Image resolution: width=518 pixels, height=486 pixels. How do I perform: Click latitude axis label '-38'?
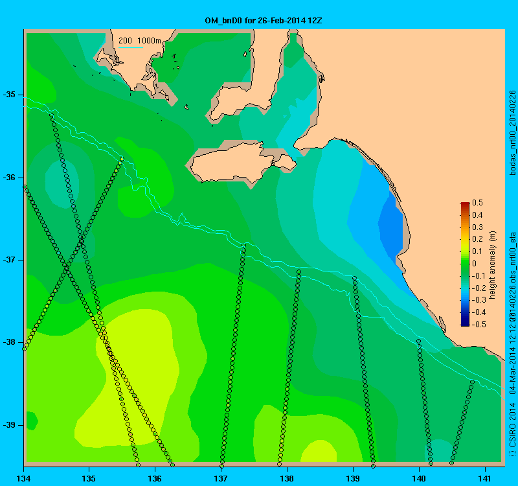(9, 342)
